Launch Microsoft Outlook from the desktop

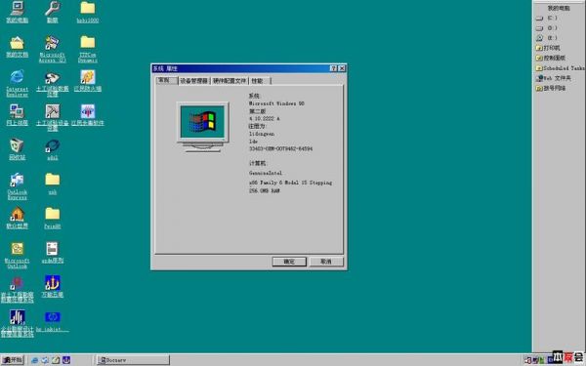(x=18, y=256)
